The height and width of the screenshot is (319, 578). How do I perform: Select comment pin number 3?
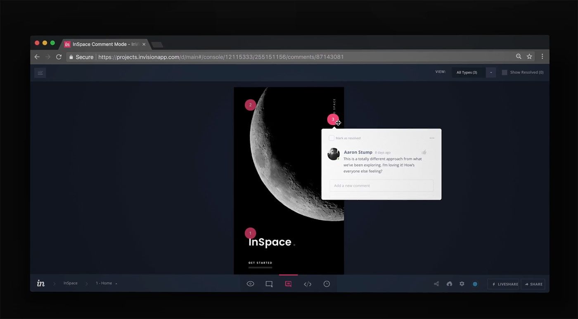pyautogui.click(x=333, y=119)
